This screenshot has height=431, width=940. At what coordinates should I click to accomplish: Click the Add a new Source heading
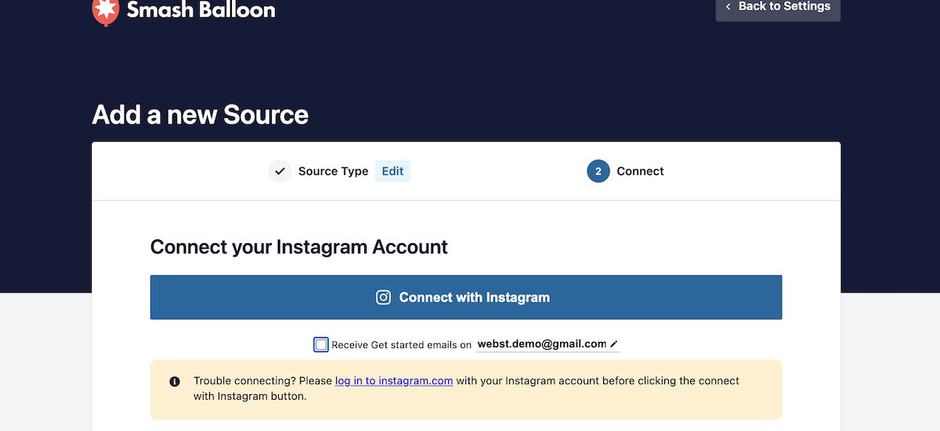tap(201, 115)
